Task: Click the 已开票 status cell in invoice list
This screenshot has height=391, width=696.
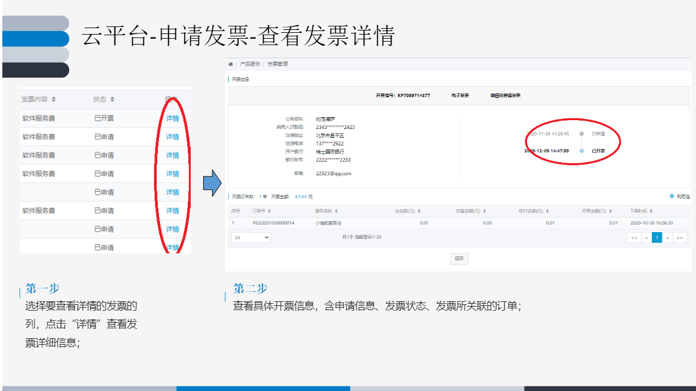Action: tap(104, 118)
